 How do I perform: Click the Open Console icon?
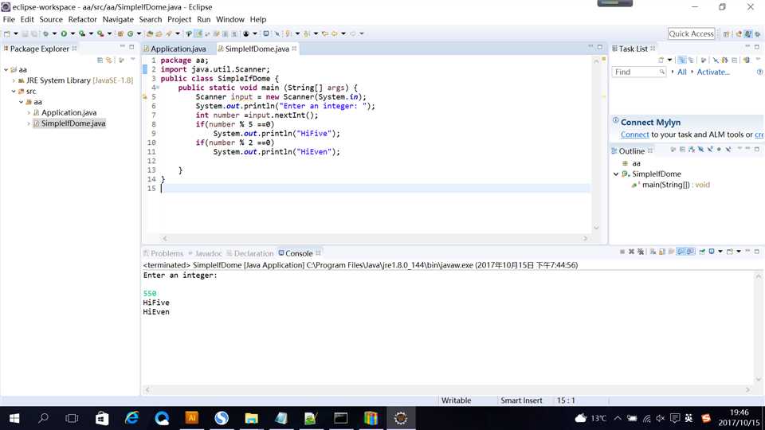pos(730,252)
